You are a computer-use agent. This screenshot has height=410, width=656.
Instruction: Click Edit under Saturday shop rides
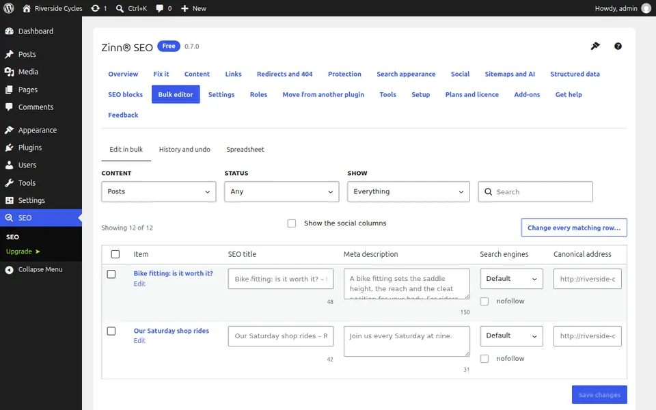[x=139, y=340]
